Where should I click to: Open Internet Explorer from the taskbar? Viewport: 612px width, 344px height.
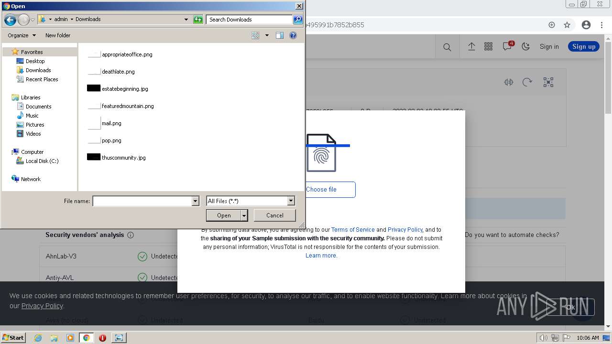[38, 338]
